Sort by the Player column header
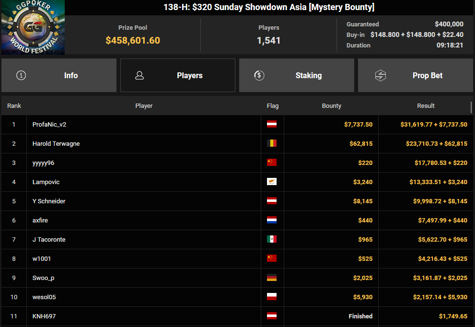 coord(144,106)
